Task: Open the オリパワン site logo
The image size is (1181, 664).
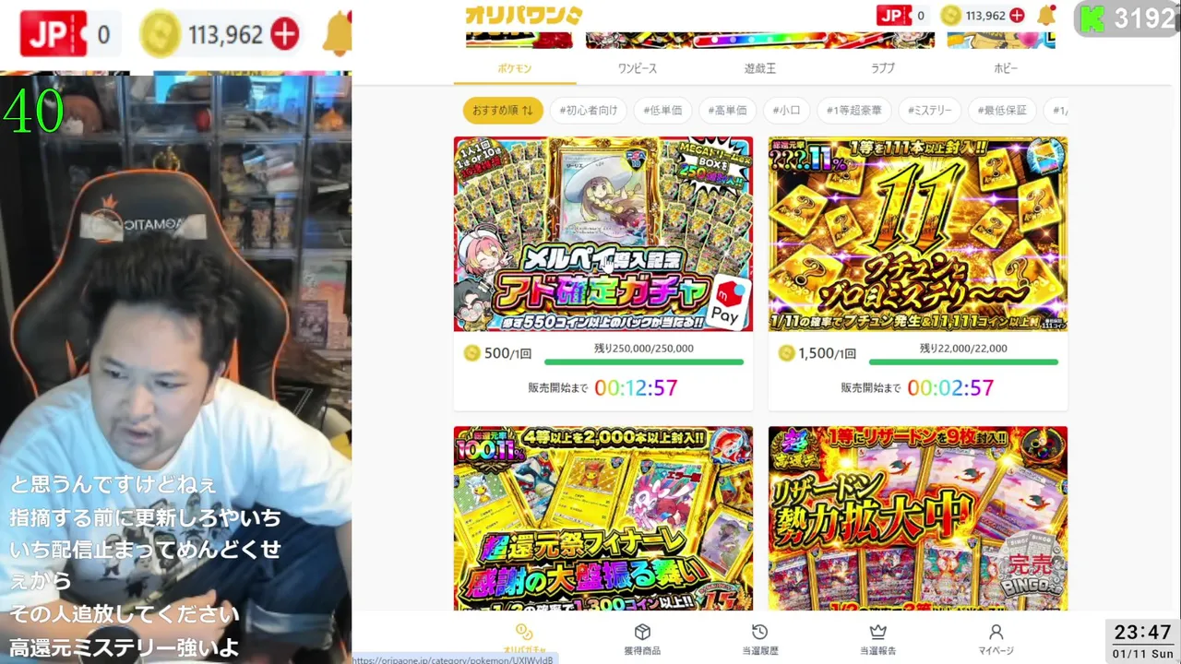Action: coord(523,15)
